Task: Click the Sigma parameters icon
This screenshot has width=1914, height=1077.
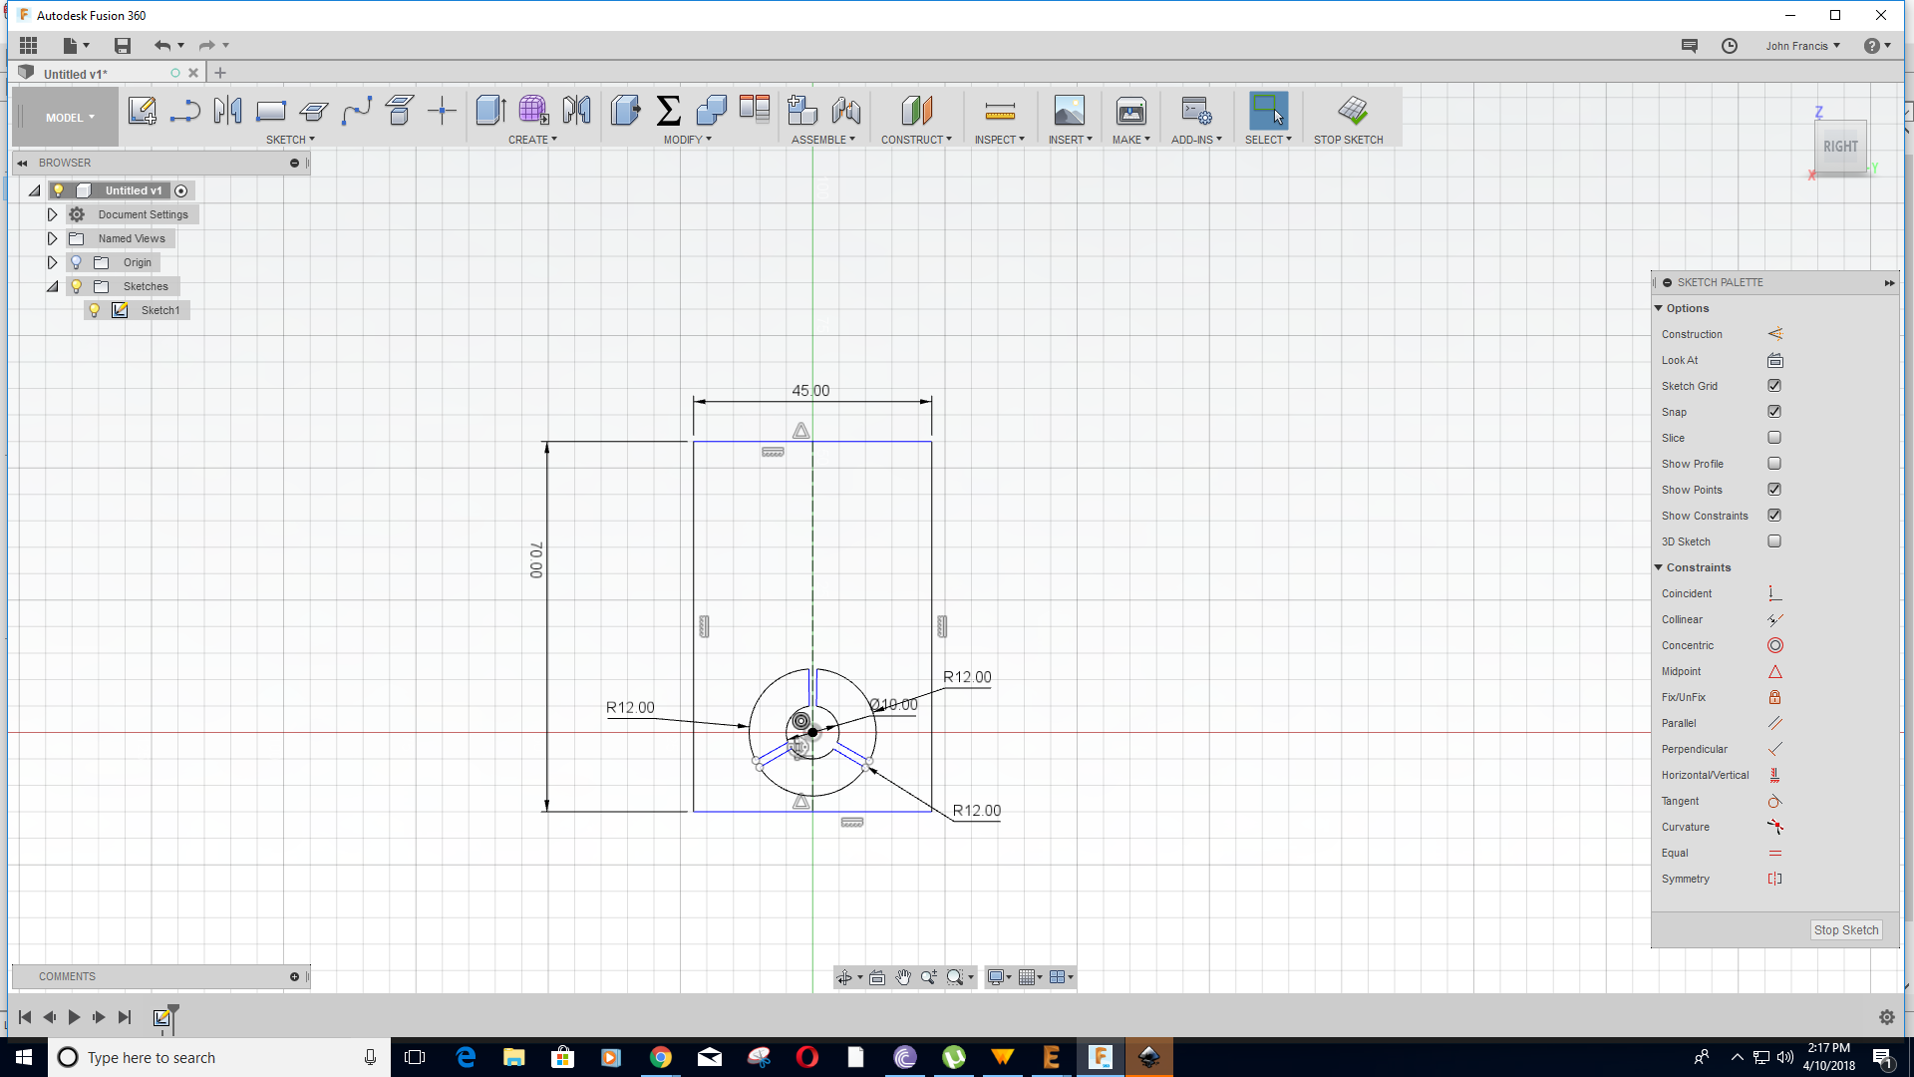Action: [x=668, y=111]
